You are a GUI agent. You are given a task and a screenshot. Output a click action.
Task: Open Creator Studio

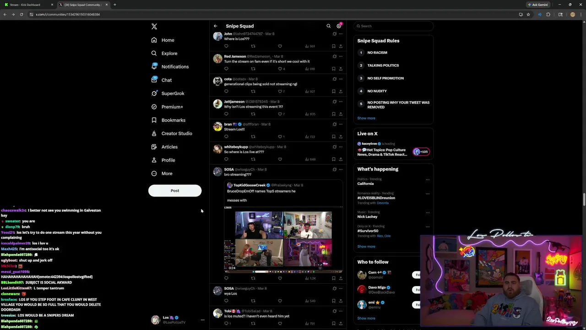172,133
